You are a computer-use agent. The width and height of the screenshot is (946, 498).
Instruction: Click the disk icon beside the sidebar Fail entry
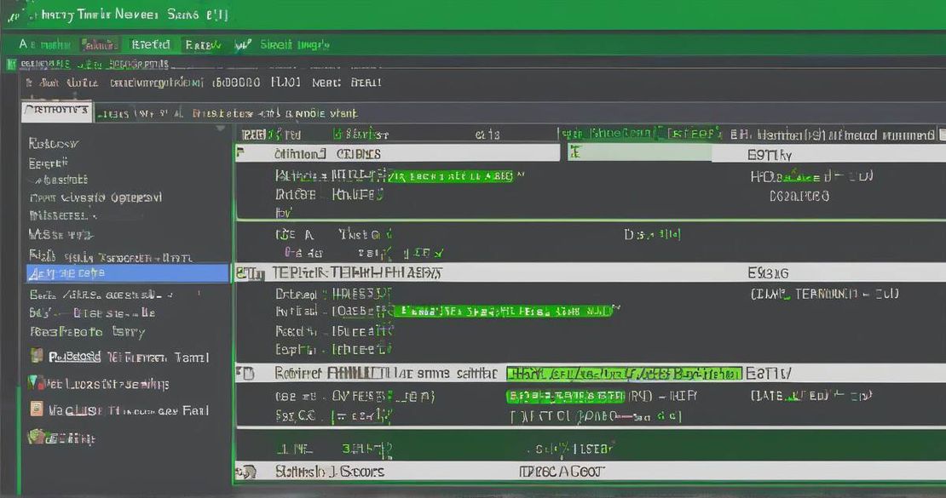[37, 409]
